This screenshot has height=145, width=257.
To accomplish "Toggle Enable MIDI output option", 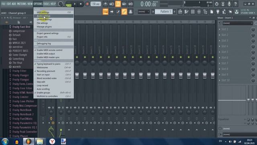I will pos(53,54).
